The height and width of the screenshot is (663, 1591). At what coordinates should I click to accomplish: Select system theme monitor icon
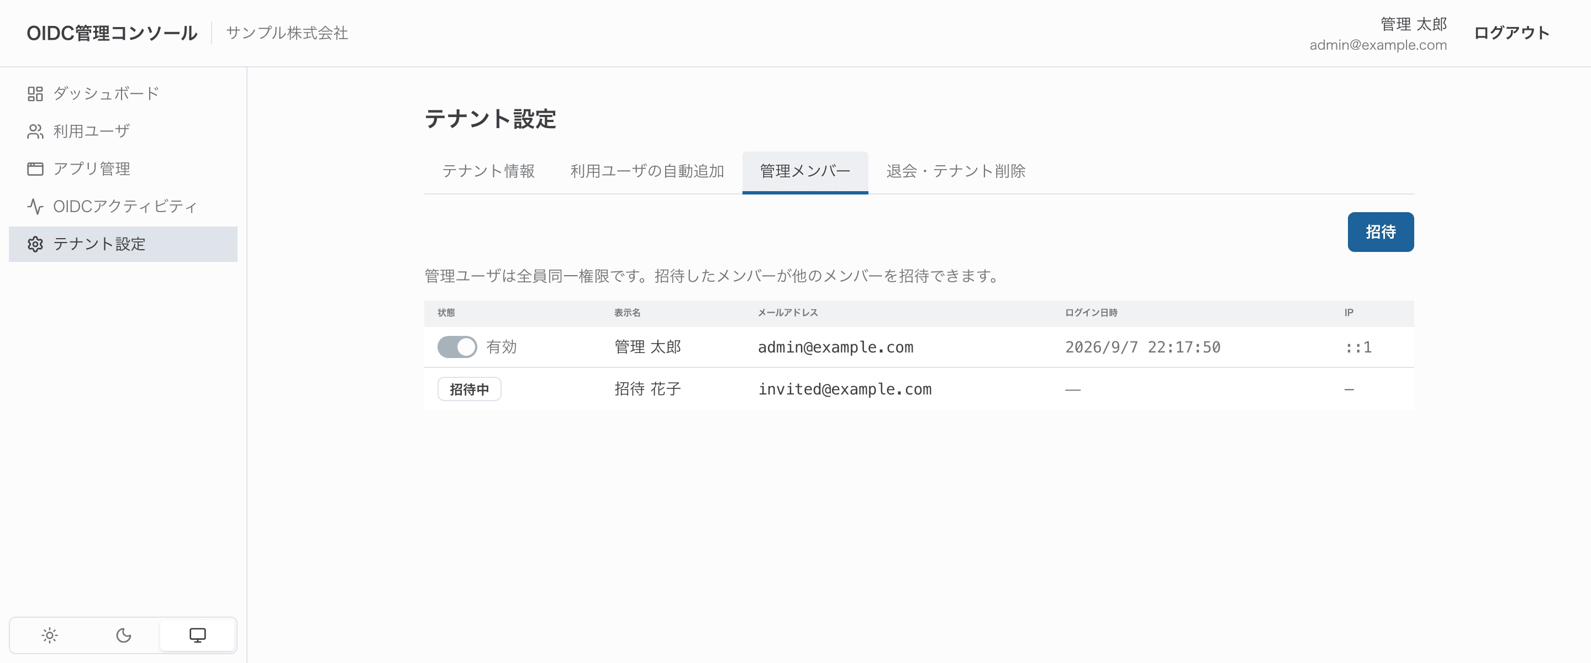tap(198, 635)
